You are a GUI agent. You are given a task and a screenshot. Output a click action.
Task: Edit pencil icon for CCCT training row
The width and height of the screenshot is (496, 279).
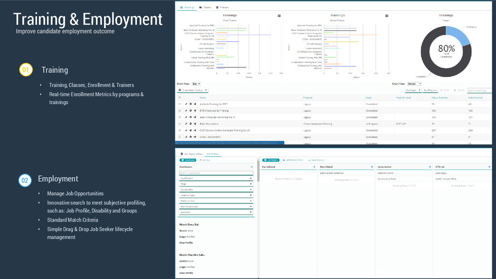[186, 130]
